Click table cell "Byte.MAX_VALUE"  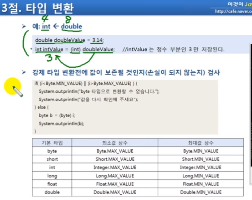click(115, 151)
